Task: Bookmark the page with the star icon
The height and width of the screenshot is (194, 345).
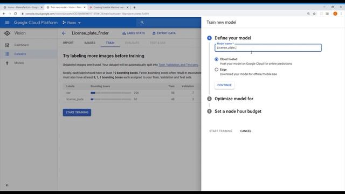Action: pyautogui.click(x=314, y=13)
